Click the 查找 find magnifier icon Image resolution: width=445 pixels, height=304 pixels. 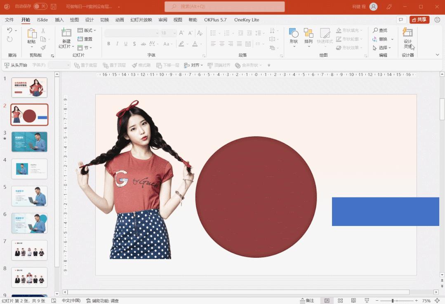tap(375, 31)
